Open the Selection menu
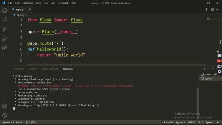 click(28, 3)
